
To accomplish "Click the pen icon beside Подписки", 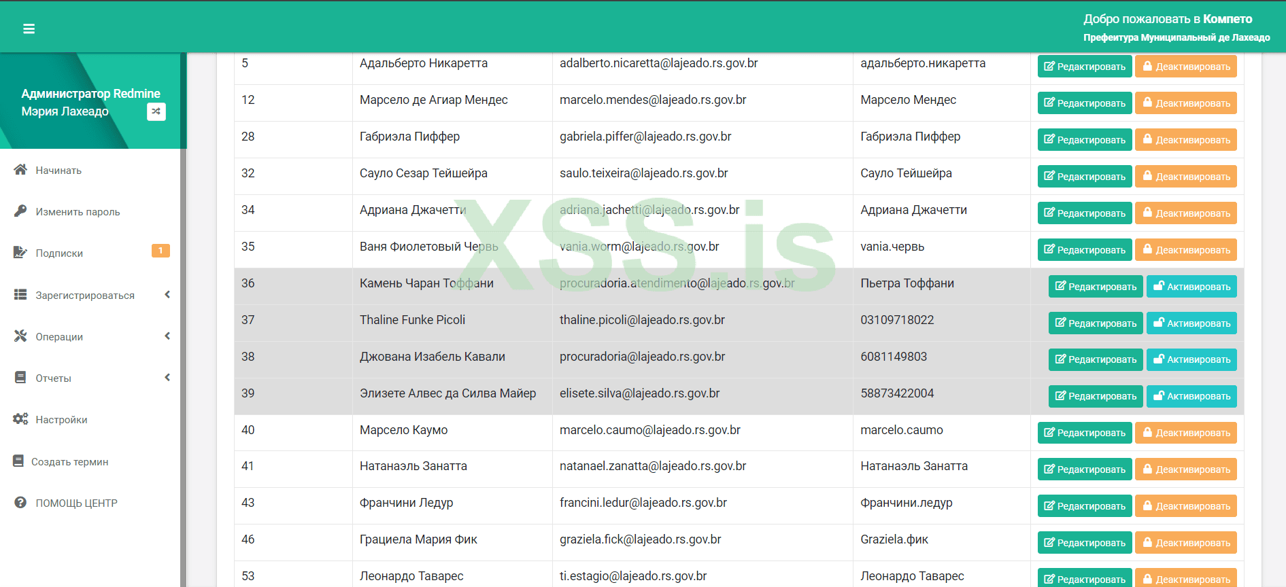I will click(20, 253).
